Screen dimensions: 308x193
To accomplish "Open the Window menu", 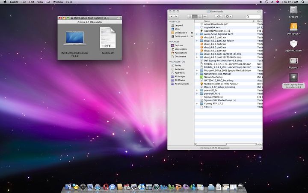I will [x=58, y=2].
